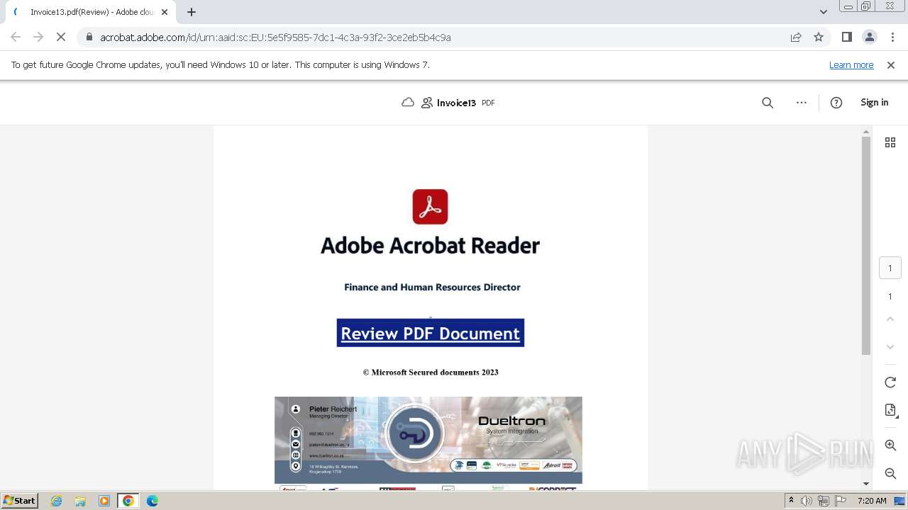908x510 pixels.
Task: Click the shared people icon beside Invoice13
Action: coord(427,103)
